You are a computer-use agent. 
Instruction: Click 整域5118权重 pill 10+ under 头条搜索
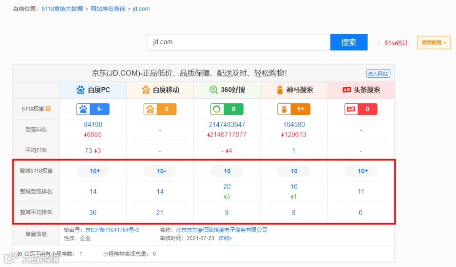click(x=361, y=171)
